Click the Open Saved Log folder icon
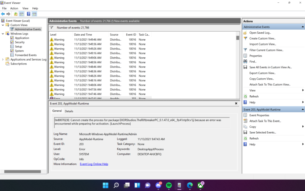This screenshot has height=191, width=305. tap(246, 33)
